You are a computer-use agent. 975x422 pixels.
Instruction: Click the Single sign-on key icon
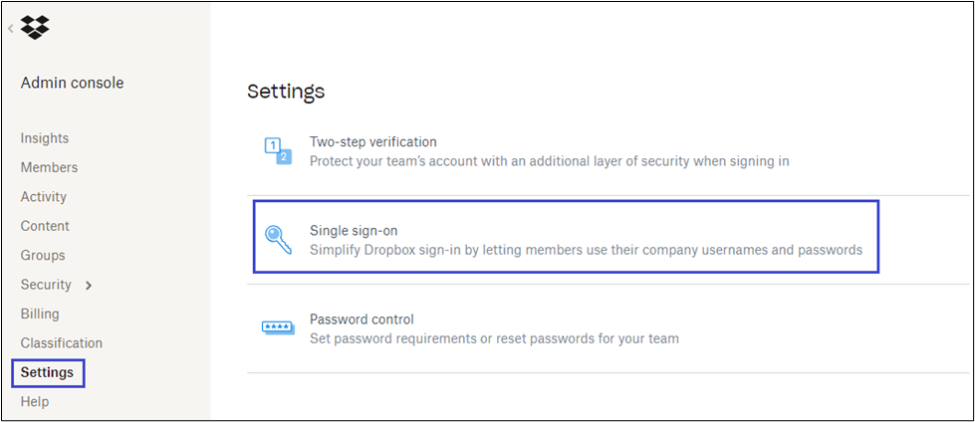(277, 240)
